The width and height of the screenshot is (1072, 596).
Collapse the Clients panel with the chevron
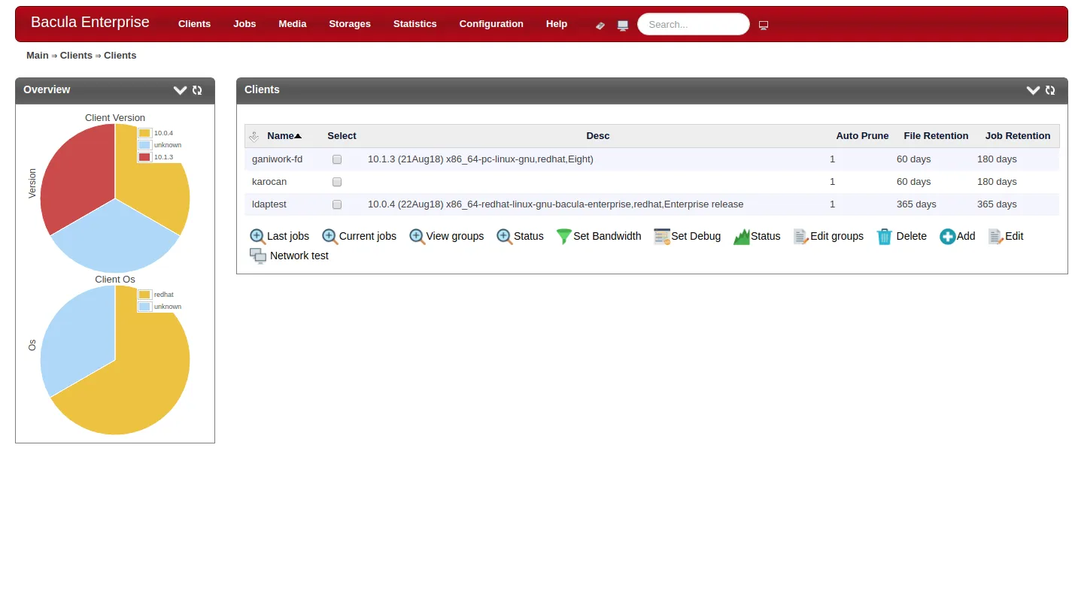click(1033, 90)
